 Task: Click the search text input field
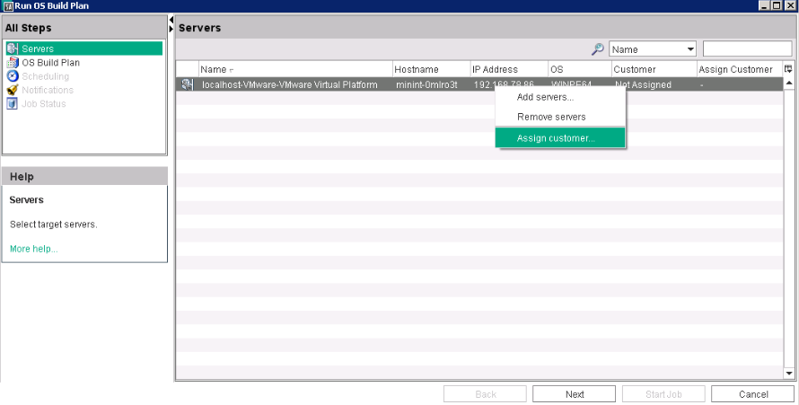pos(747,49)
